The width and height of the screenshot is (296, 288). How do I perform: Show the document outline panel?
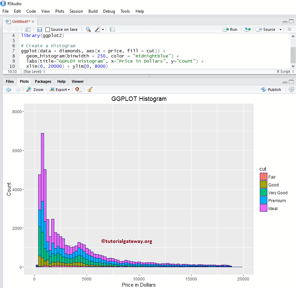click(290, 29)
